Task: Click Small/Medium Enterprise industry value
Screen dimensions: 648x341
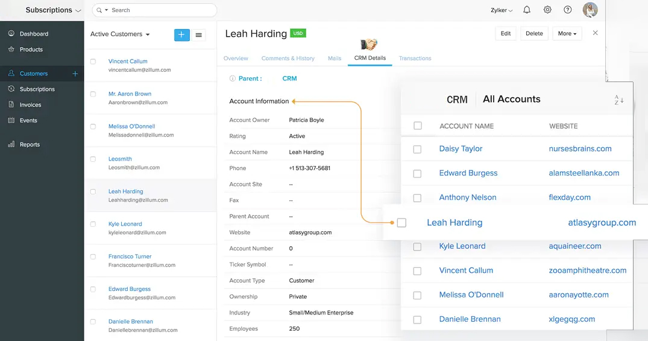Action: click(321, 313)
